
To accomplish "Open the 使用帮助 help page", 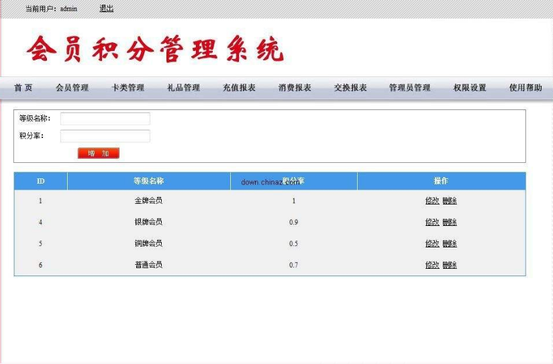I will click(525, 88).
